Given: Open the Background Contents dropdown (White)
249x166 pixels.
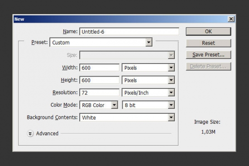Looking at the screenshot, I should 127,117.
